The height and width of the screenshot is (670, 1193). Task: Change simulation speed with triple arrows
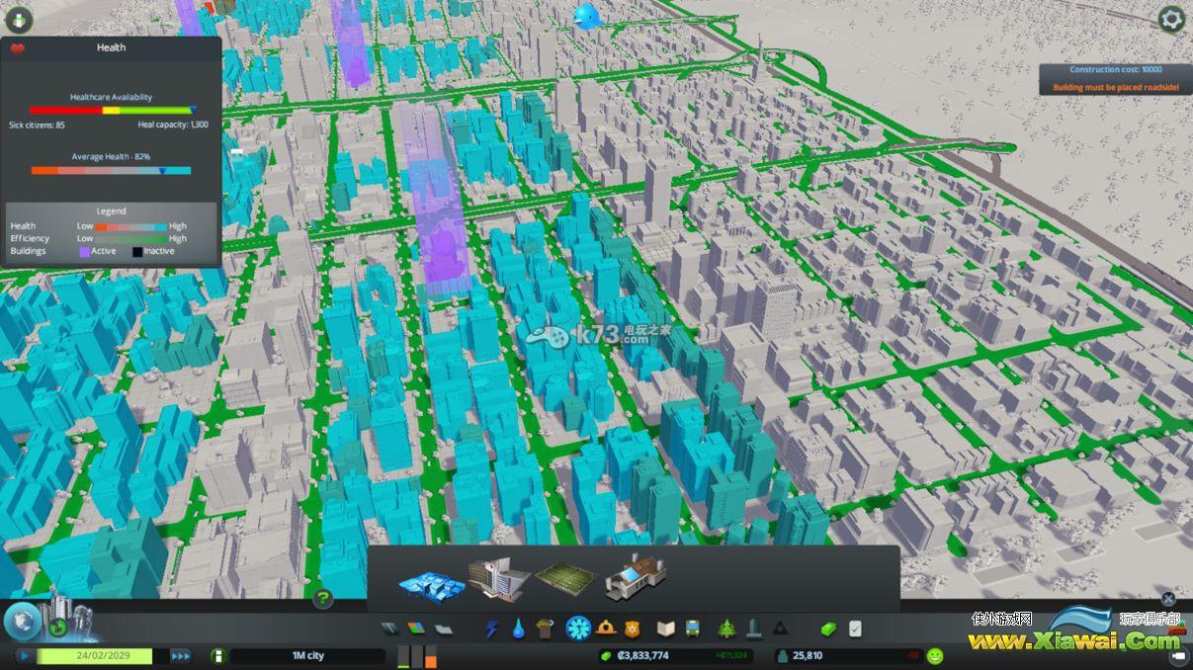(x=181, y=655)
